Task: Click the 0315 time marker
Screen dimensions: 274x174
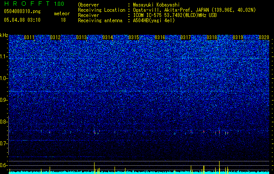Action: tap(134, 37)
